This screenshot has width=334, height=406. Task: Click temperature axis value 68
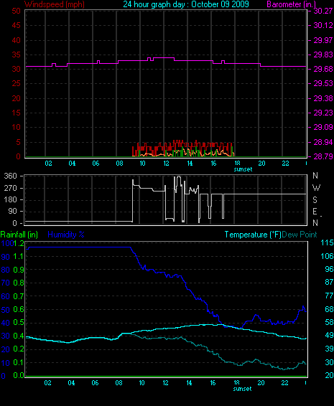point(329,309)
